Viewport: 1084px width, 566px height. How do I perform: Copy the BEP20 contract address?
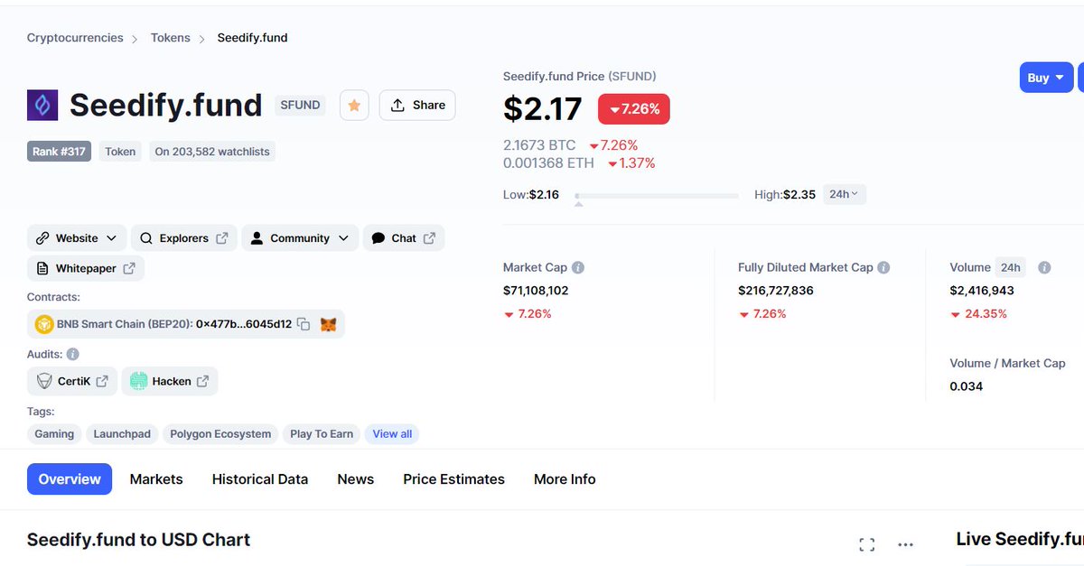click(304, 324)
